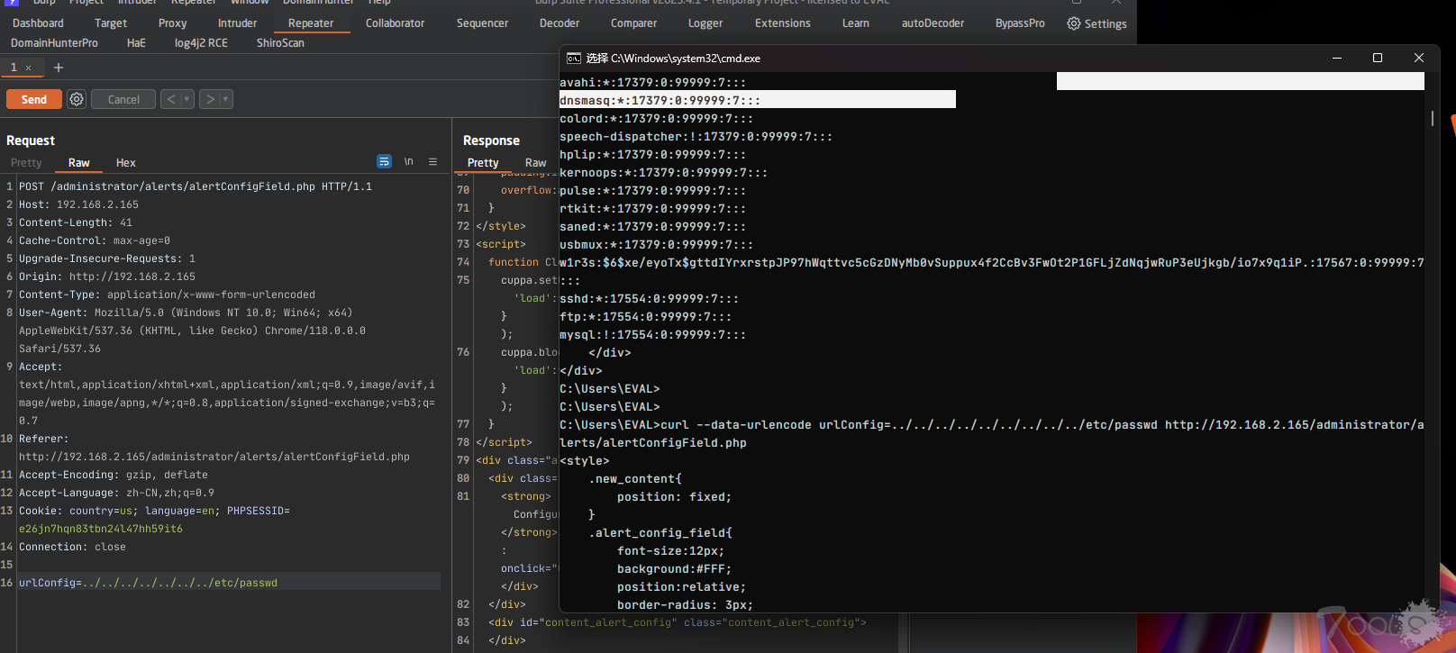Screen dimensions: 1456x653
Task: Toggle word wrap icon in Request panel
Action: pos(384,162)
